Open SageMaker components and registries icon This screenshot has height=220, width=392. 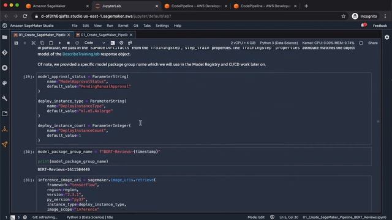point(4,129)
